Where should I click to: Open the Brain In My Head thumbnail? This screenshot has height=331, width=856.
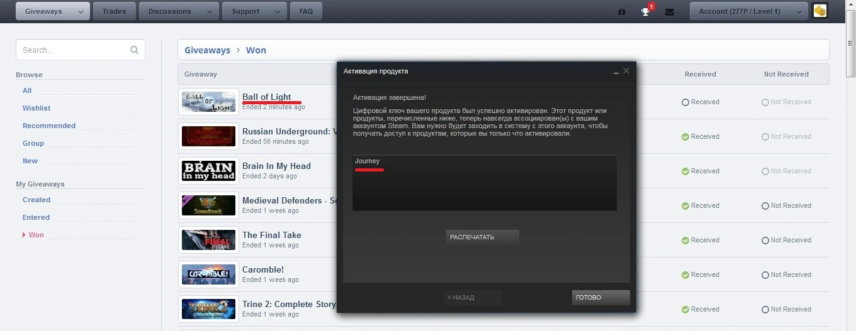pos(208,171)
